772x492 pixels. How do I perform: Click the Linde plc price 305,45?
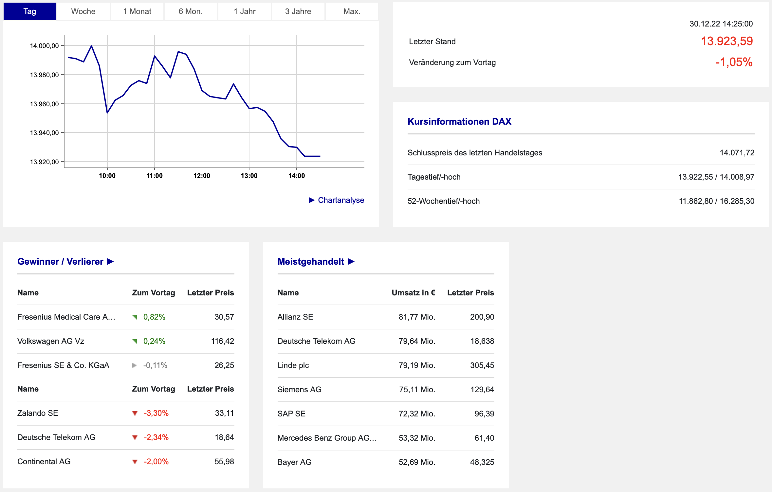tap(482, 365)
